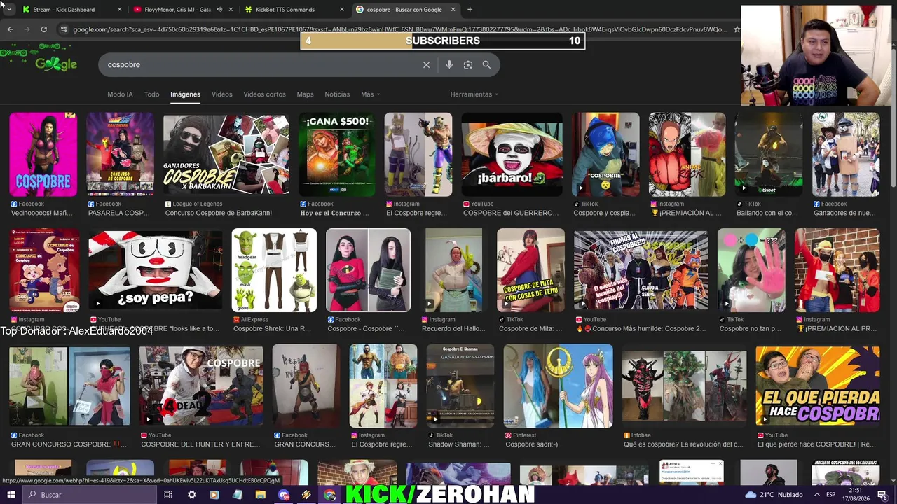The image size is (897, 504).
Task: Open Ganadores Cospobre x Barbakahn thumbnail
Action: [x=226, y=155]
